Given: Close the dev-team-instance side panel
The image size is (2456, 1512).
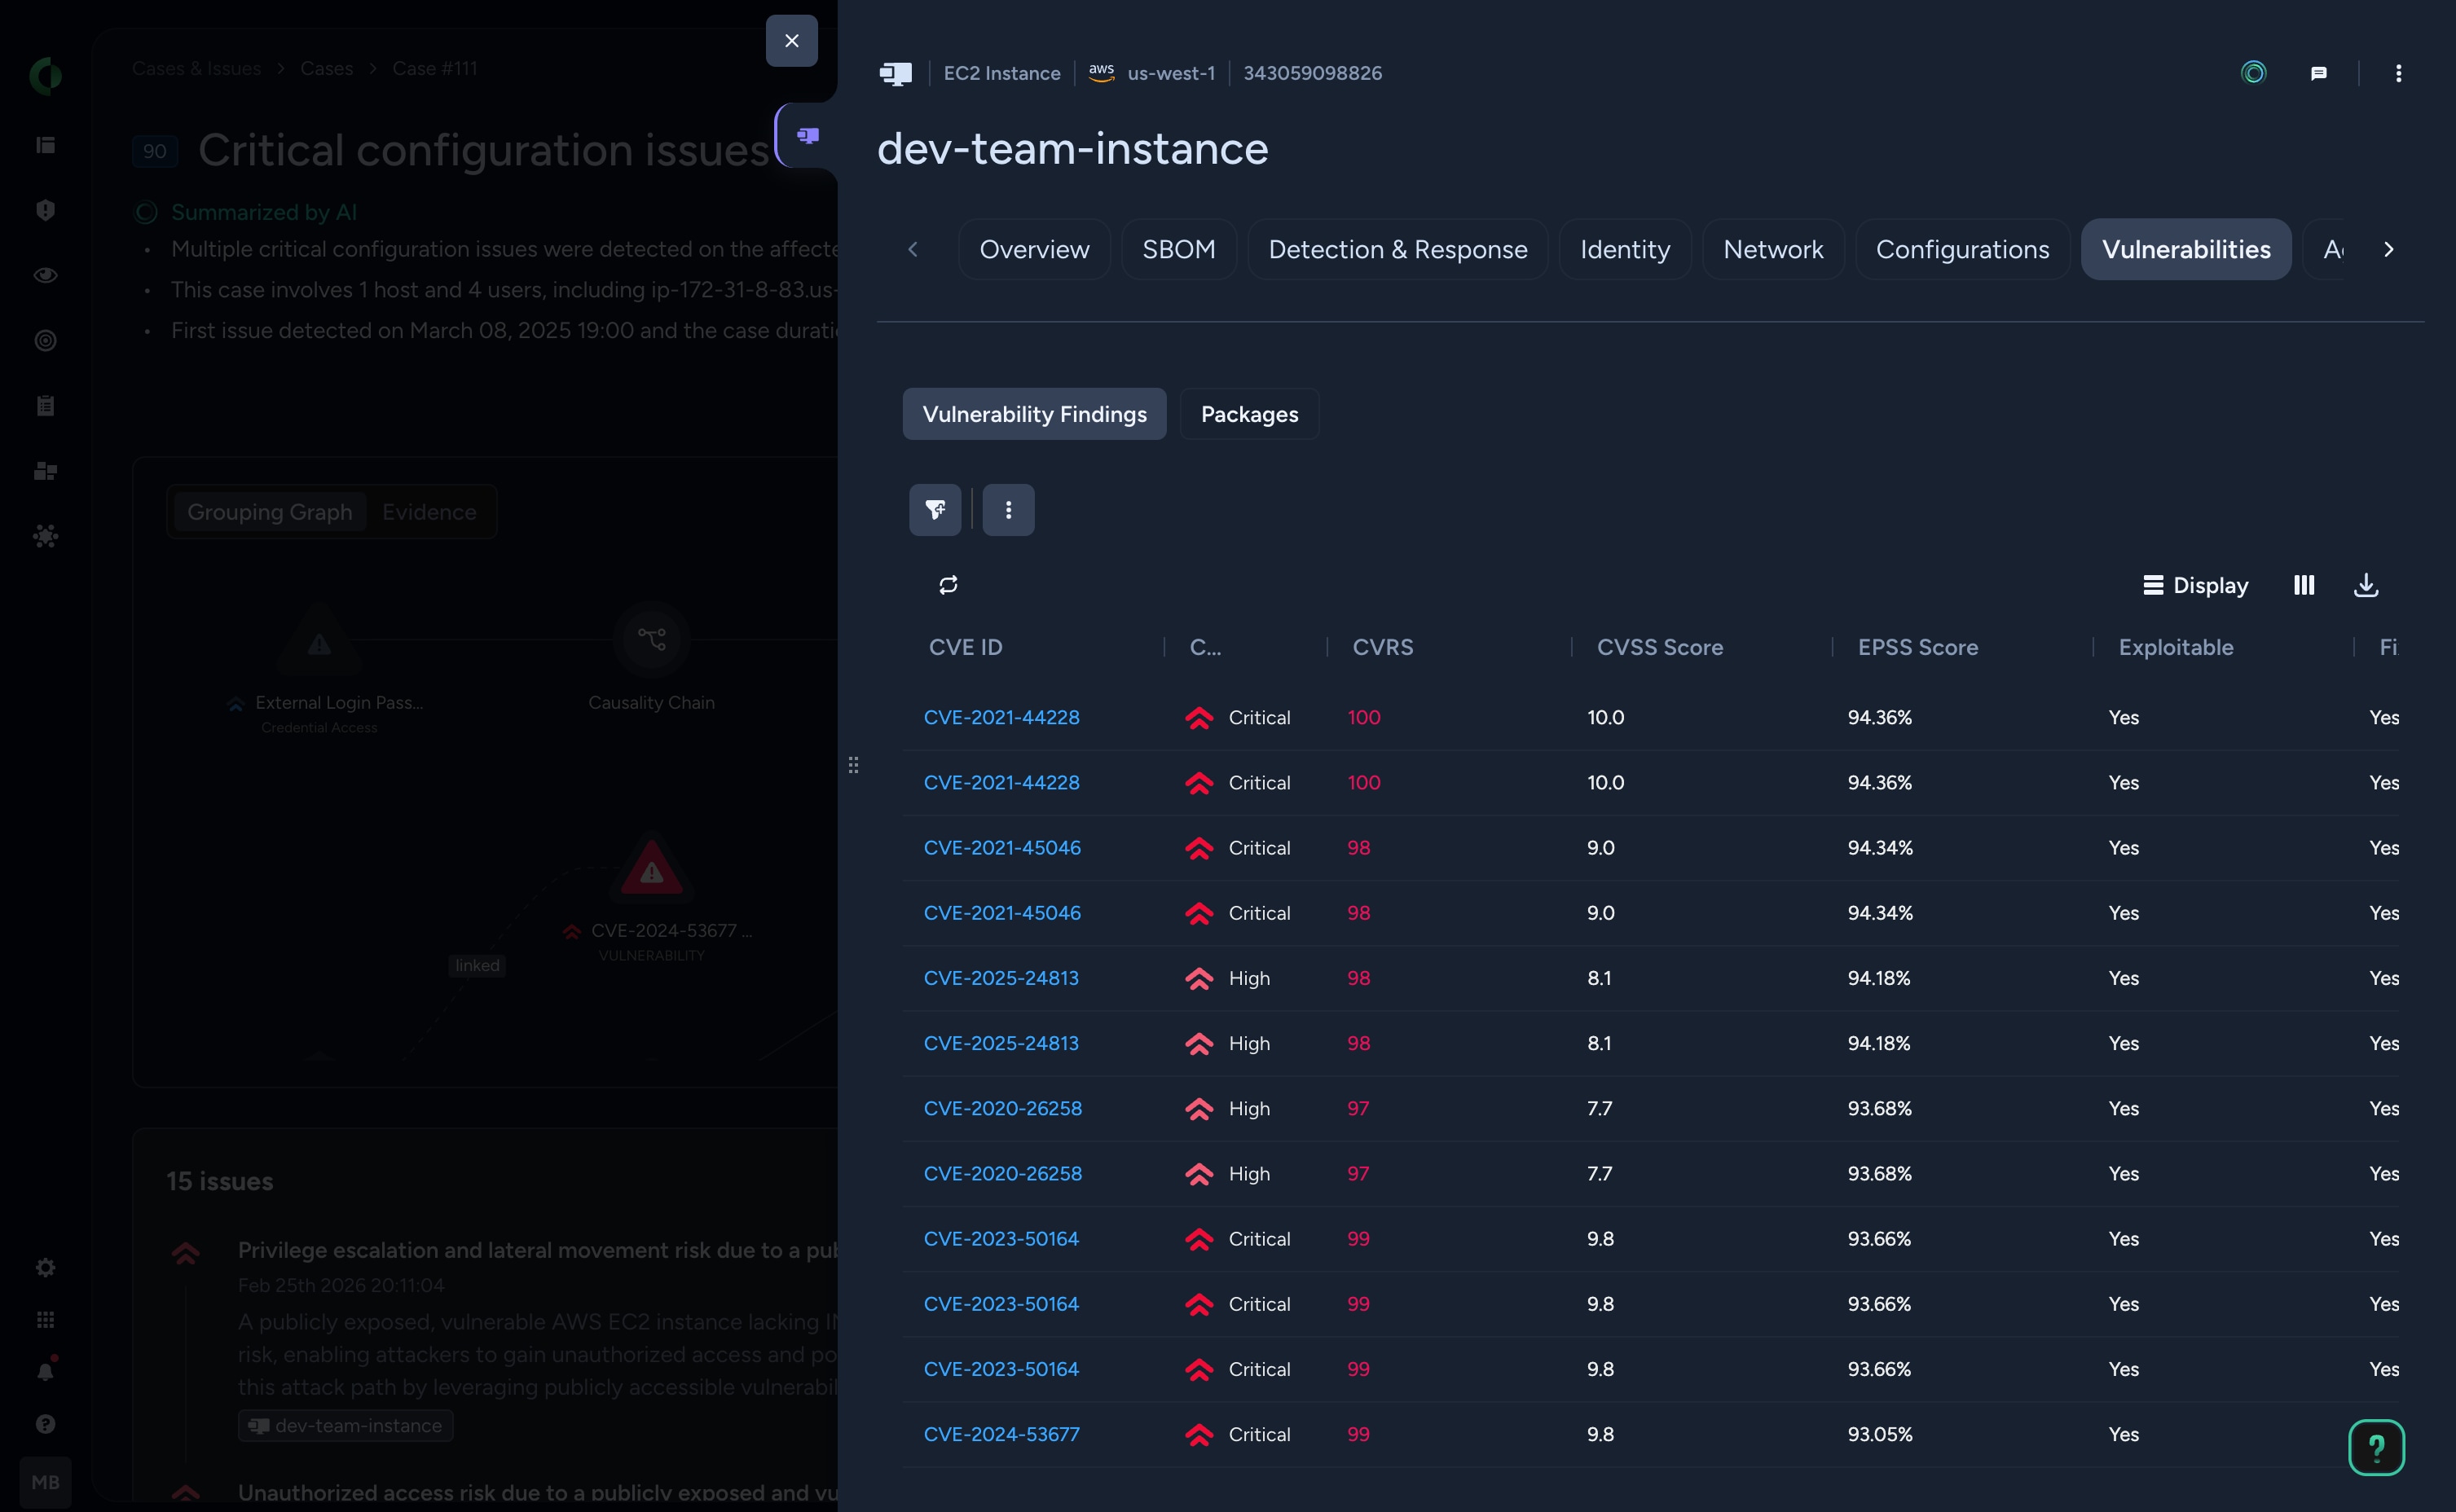Looking at the screenshot, I should pos(791,41).
